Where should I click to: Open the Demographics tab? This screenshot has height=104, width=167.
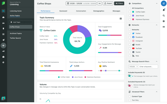[x=99, y=11]
